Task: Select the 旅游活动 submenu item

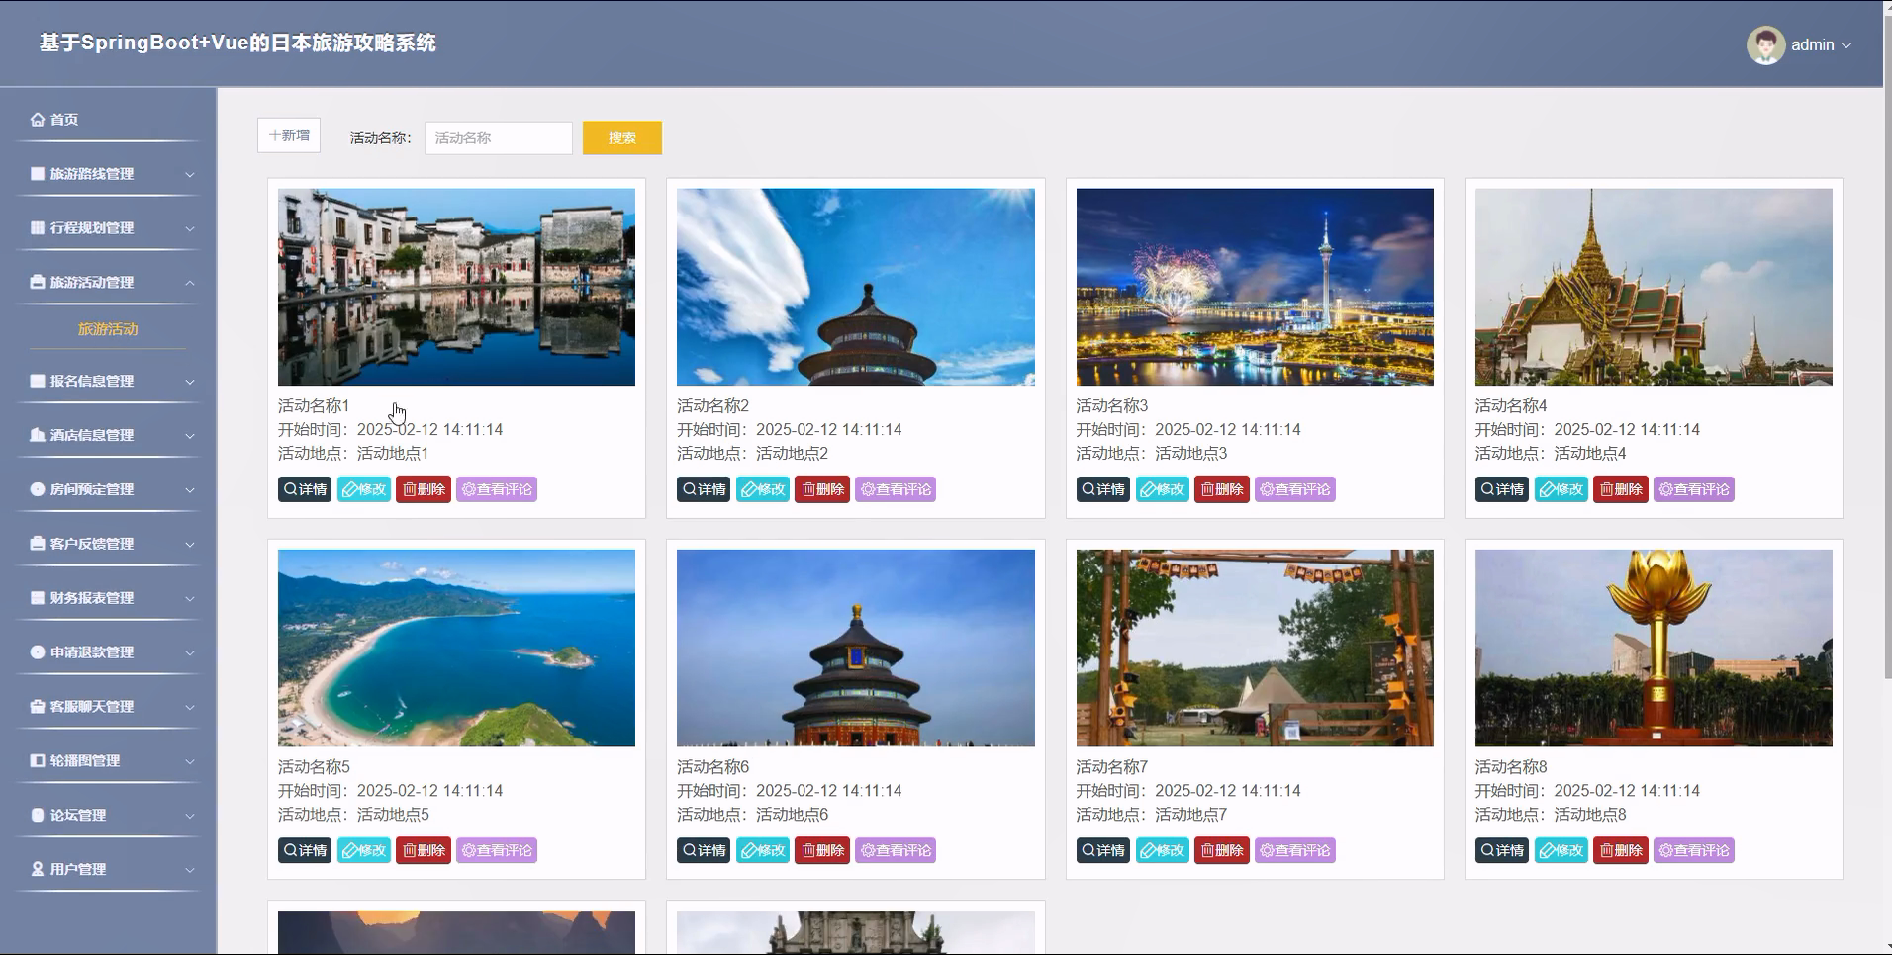Action: 108,329
